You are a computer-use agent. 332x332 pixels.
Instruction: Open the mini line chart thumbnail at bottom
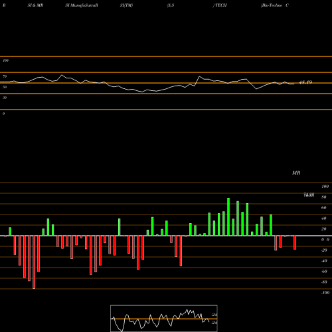(164, 318)
